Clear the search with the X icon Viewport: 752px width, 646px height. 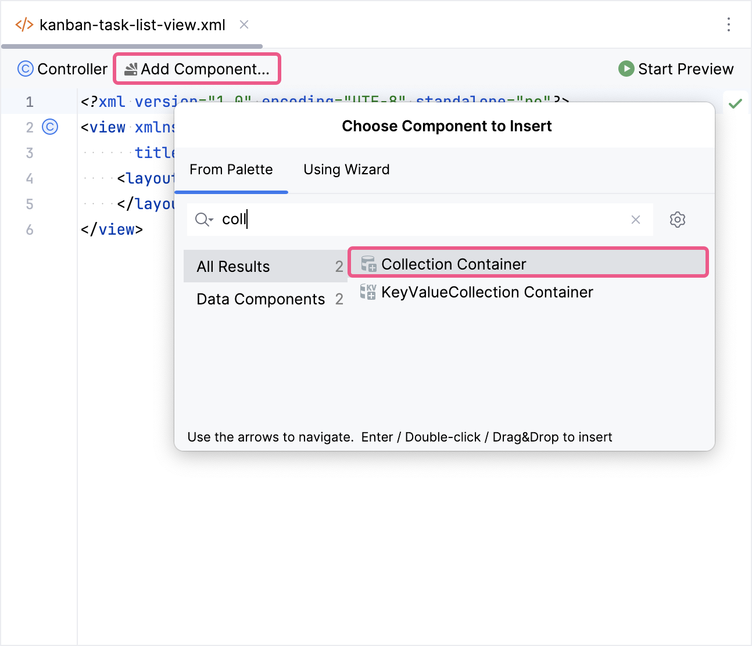pyautogui.click(x=635, y=220)
